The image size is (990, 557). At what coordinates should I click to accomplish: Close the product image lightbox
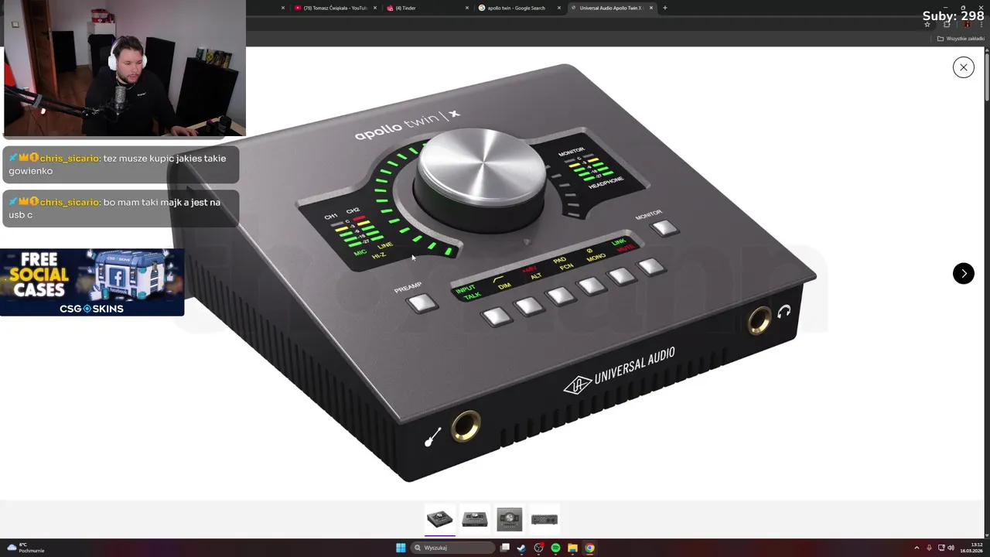pos(963,67)
